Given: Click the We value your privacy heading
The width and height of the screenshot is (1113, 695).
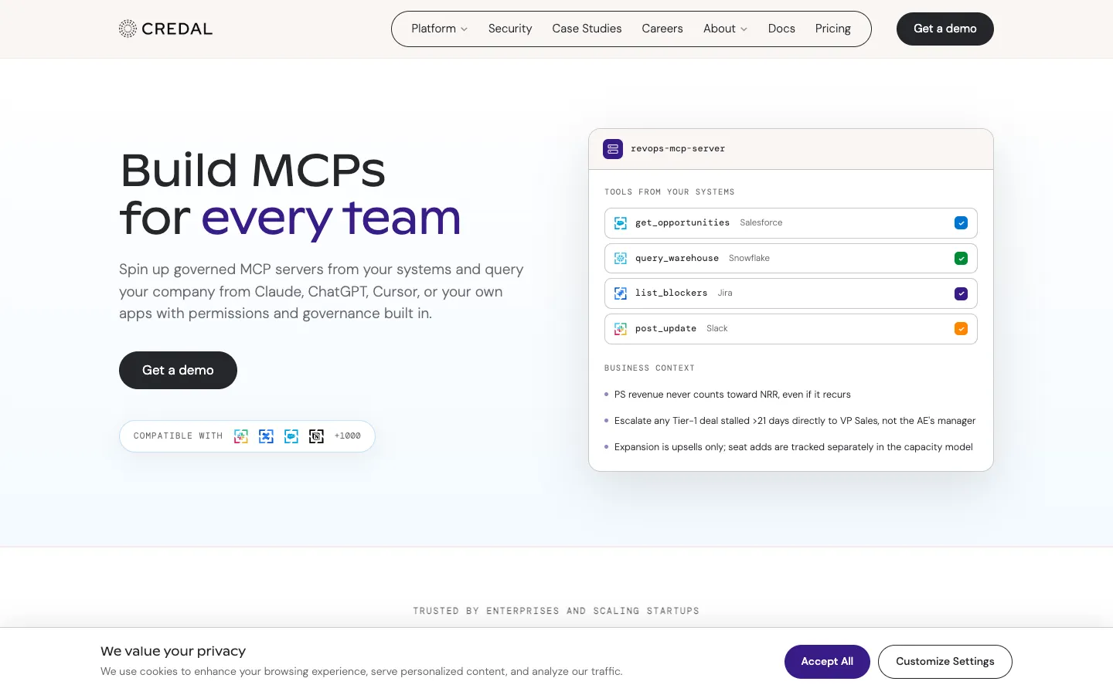Looking at the screenshot, I should click(173, 651).
